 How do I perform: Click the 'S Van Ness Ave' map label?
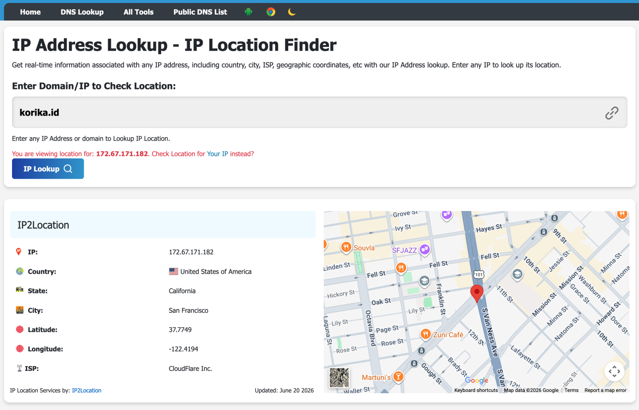point(490,332)
